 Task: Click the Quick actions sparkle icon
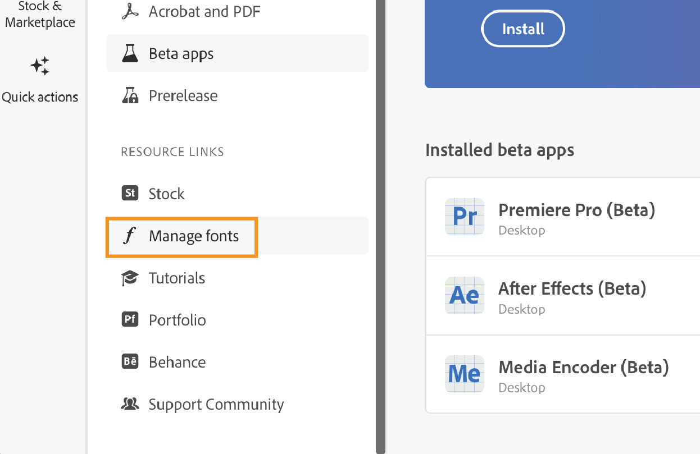(x=40, y=66)
